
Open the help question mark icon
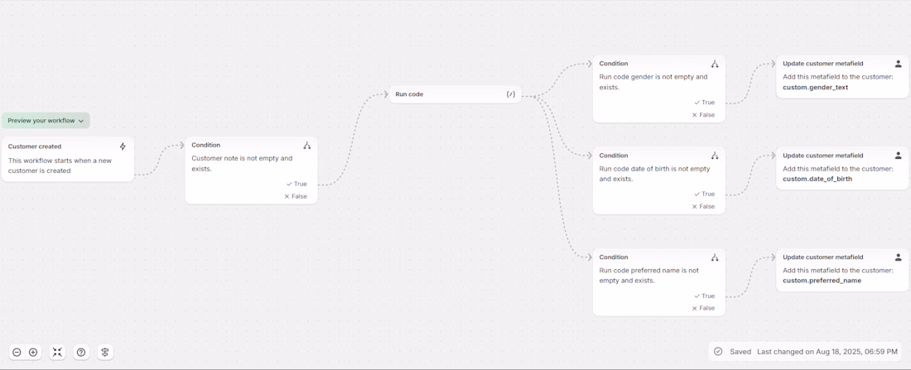coord(81,353)
